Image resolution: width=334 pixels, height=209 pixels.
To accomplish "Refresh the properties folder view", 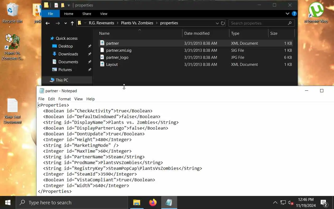I will [x=223, y=23].
